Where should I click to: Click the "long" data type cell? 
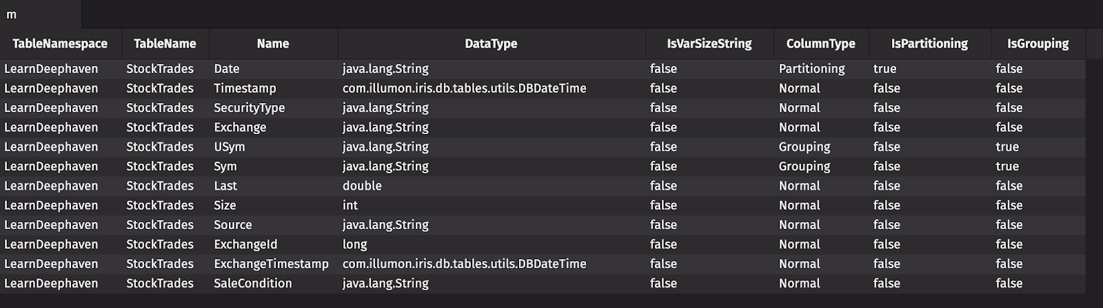354,245
